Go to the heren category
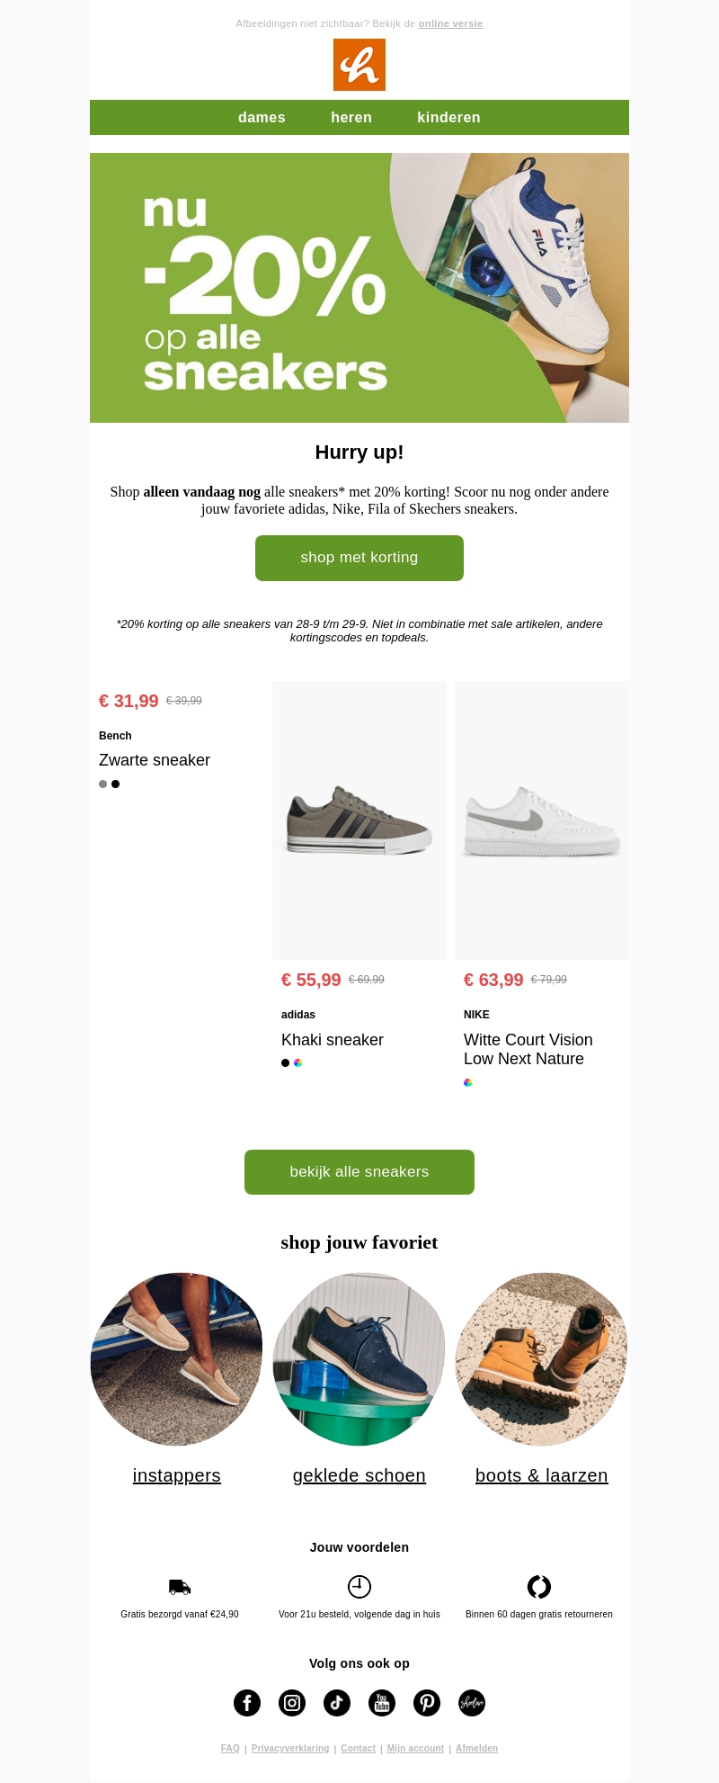The height and width of the screenshot is (1783, 719). (351, 118)
